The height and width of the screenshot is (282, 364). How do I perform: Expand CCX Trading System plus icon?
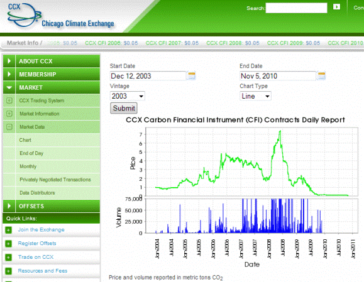tap(9, 100)
